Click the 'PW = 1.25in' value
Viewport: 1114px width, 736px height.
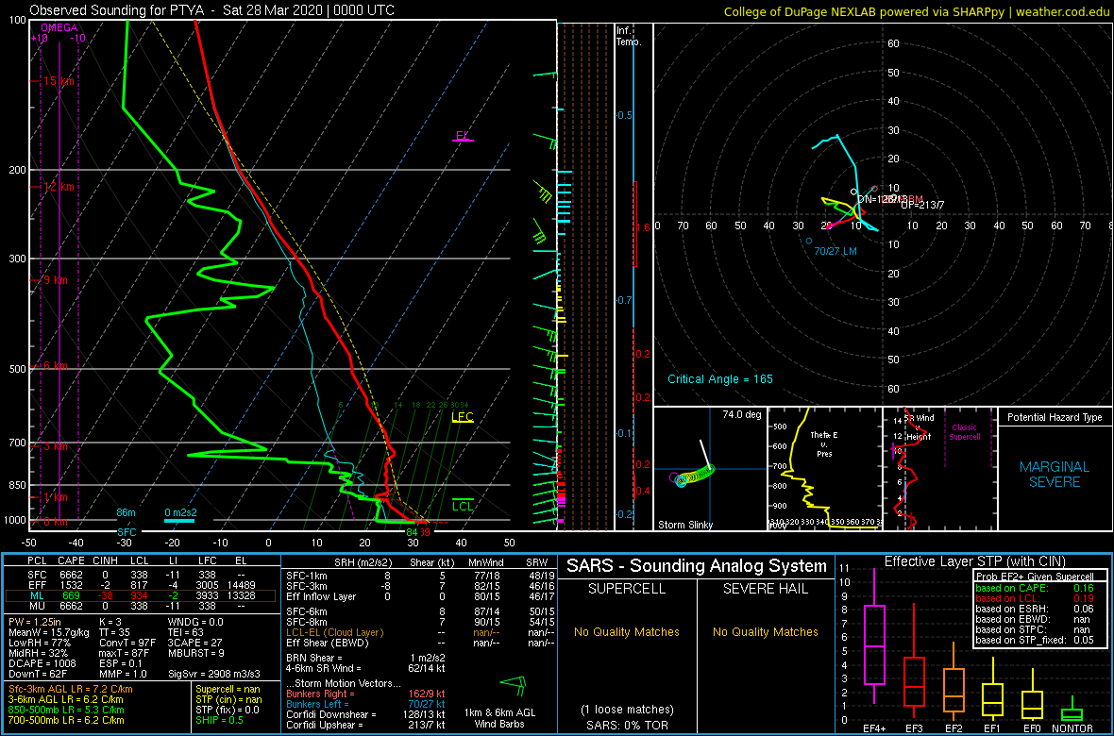coord(35,622)
